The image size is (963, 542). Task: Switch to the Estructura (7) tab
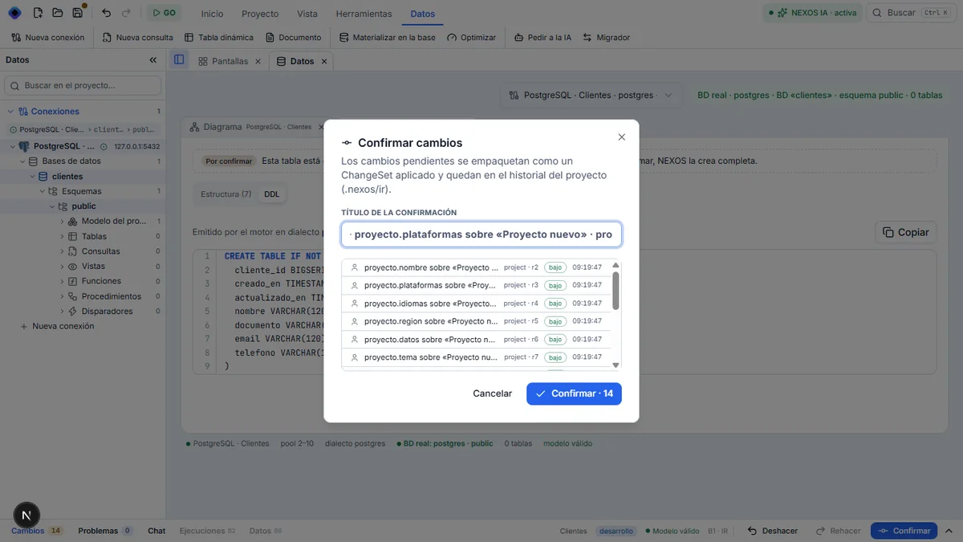226,194
